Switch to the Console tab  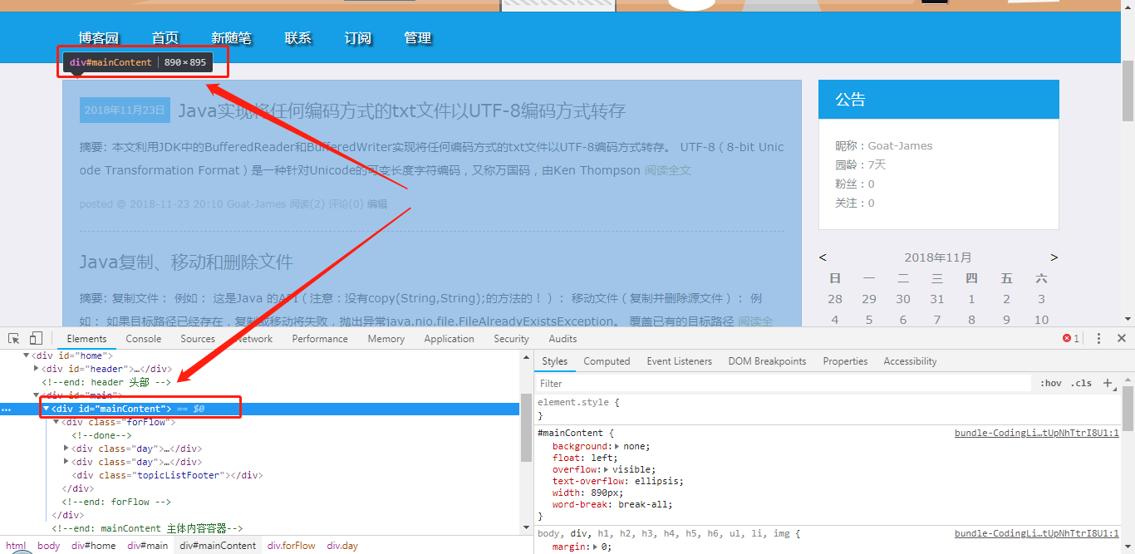(144, 339)
